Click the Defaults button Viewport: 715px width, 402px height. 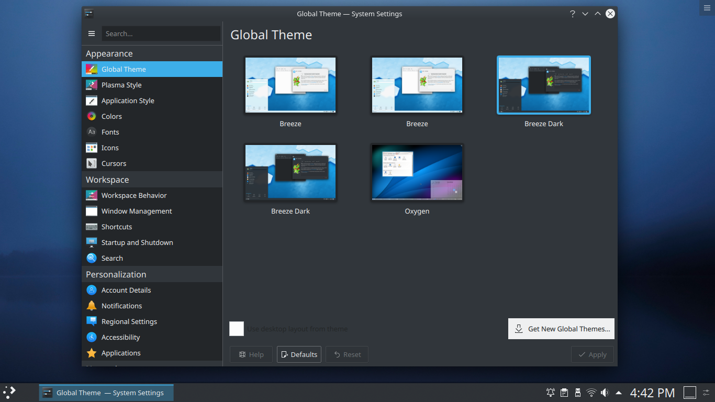(x=299, y=354)
